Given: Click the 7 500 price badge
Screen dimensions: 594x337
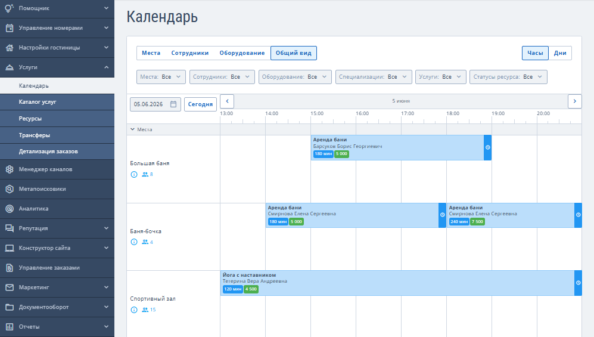Looking at the screenshot, I should 477,222.
